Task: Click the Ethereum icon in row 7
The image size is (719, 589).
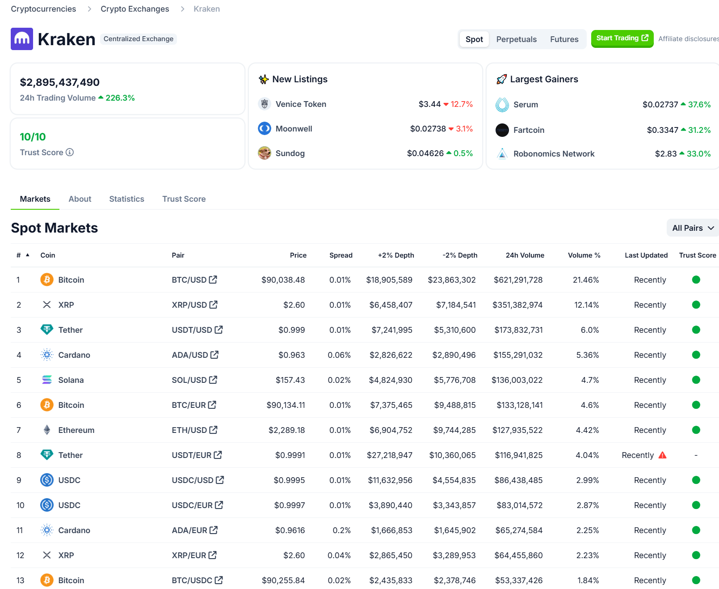Action: click(47, 430)
